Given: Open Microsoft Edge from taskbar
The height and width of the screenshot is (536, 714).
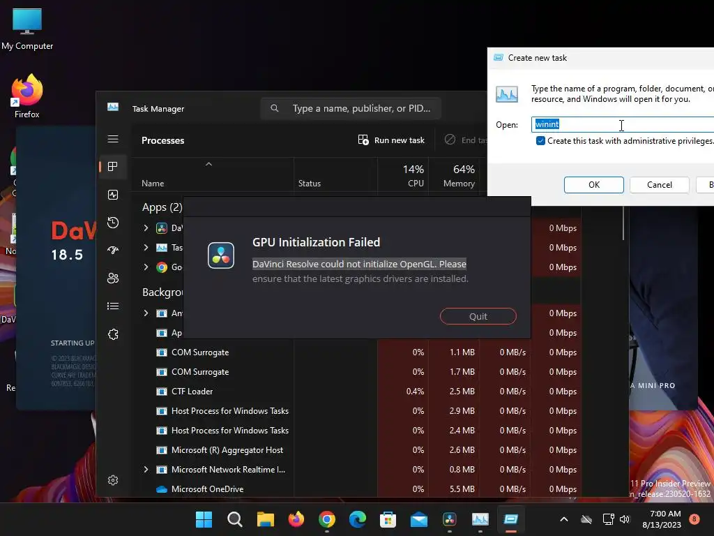Looking at the screenshot, I should [358, 519].
